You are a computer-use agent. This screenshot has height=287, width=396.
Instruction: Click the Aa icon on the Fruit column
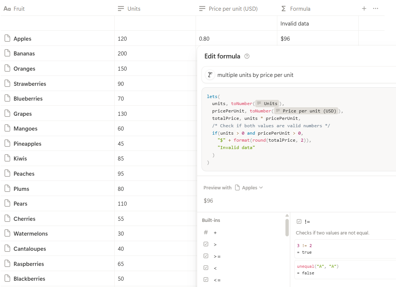pos(7,9)
